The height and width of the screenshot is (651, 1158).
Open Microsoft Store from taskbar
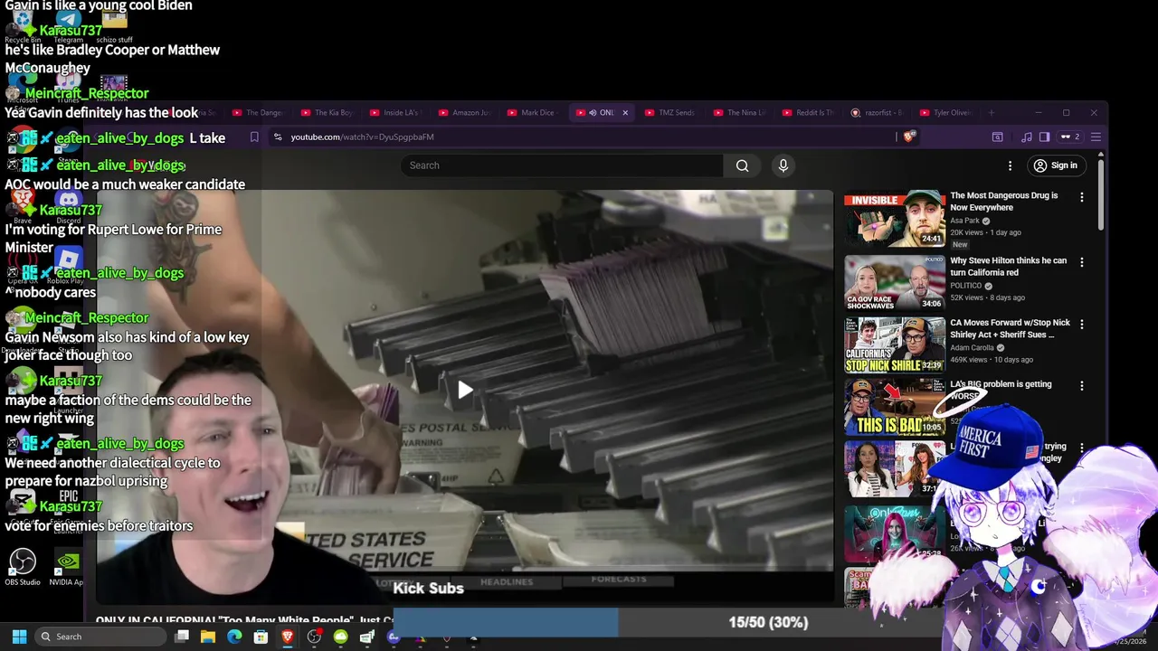tap(261, 637)
